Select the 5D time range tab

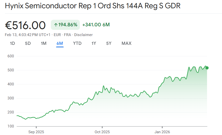pyautogui.click(x=28, y=43)
